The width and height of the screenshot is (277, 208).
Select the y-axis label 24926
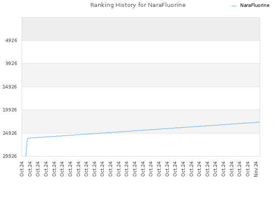[10, 133]
